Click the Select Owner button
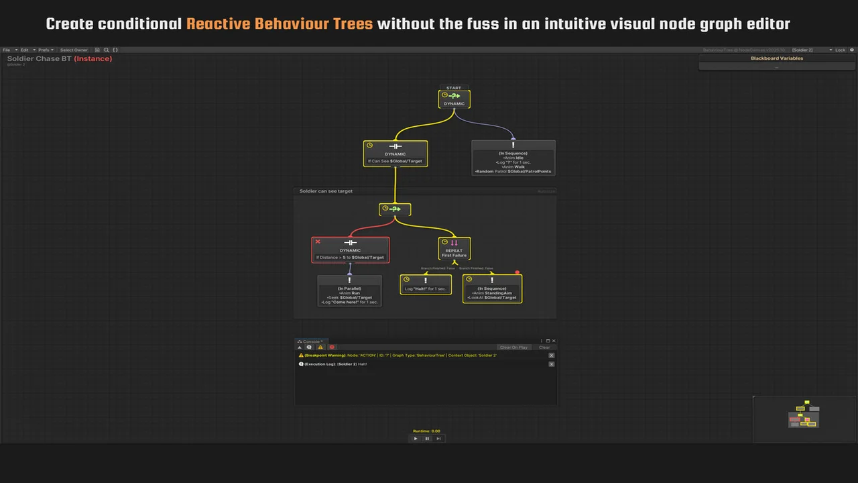 coord(74,50)
